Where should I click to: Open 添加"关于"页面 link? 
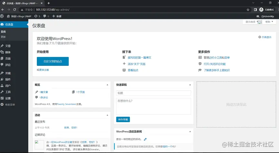click(136, 64)
